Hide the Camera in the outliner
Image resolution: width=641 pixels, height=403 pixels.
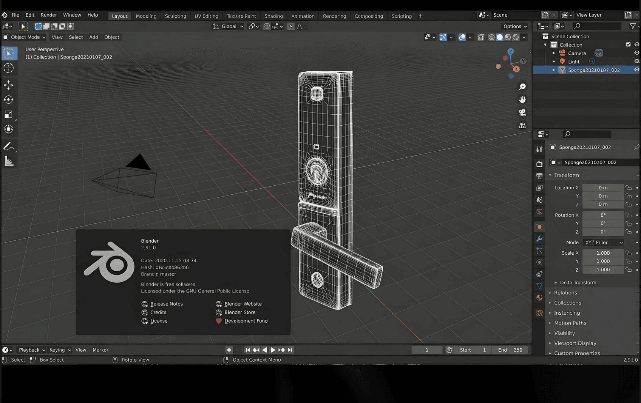(636, 53)
